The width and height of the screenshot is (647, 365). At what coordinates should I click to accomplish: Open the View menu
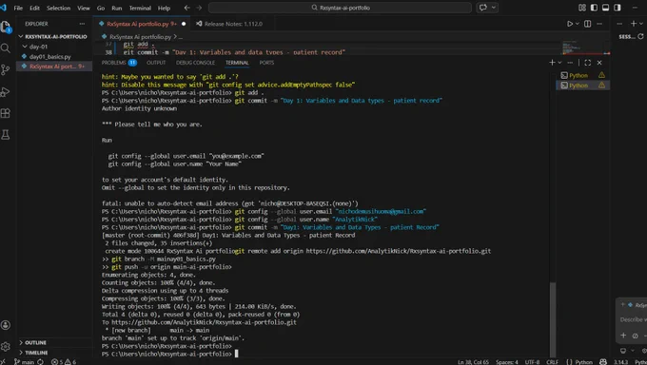tap(84, 8)
